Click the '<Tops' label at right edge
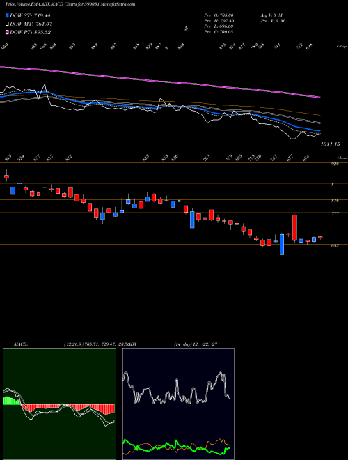 point(342,47)
